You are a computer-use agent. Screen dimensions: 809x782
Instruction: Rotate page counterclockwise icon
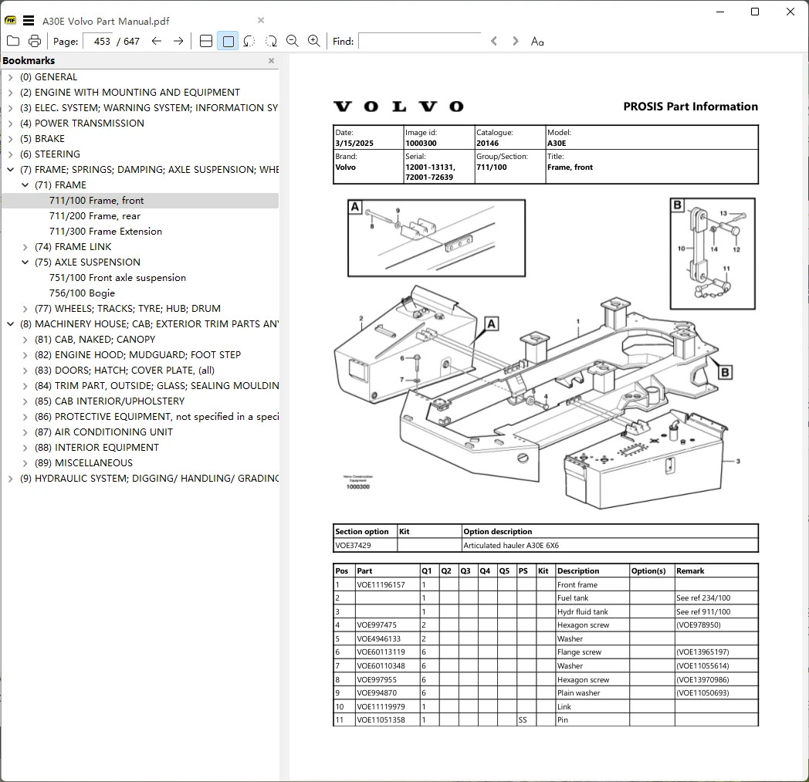pos(249,41)
